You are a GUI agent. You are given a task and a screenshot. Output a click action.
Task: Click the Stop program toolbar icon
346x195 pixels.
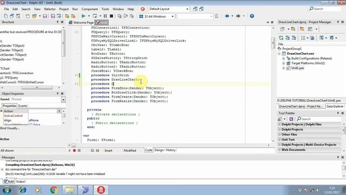[x=111, y=16]
